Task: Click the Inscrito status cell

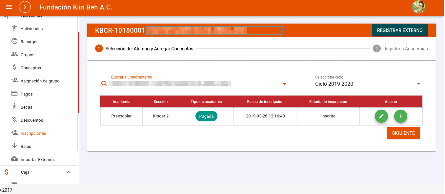Action: pos(328,116)
